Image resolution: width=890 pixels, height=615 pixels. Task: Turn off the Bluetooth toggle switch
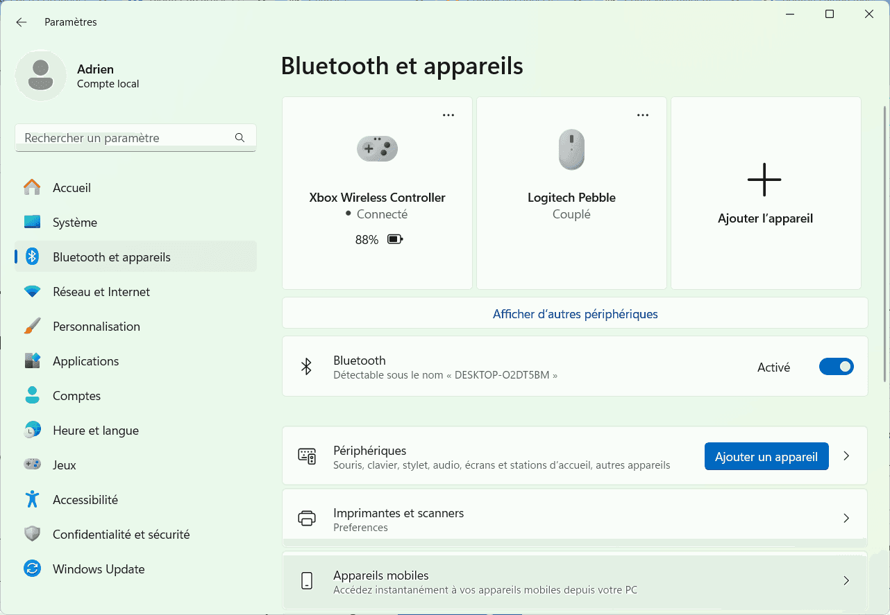click(837, 367)
